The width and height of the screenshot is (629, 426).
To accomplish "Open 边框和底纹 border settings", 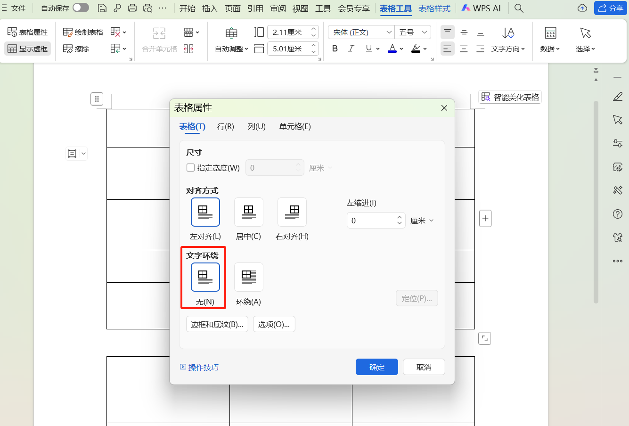I will coord(217,324).
